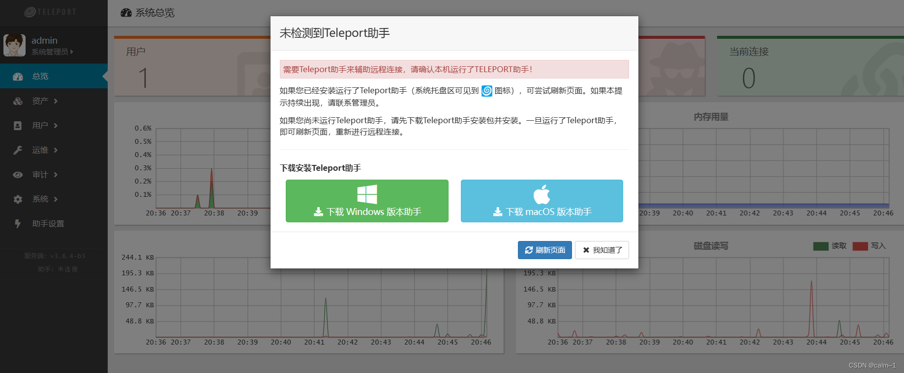The width and height of the screenshot is (904, 373).
Task: Click the 审计 eye icon
Action: click(x=18, y=175)
